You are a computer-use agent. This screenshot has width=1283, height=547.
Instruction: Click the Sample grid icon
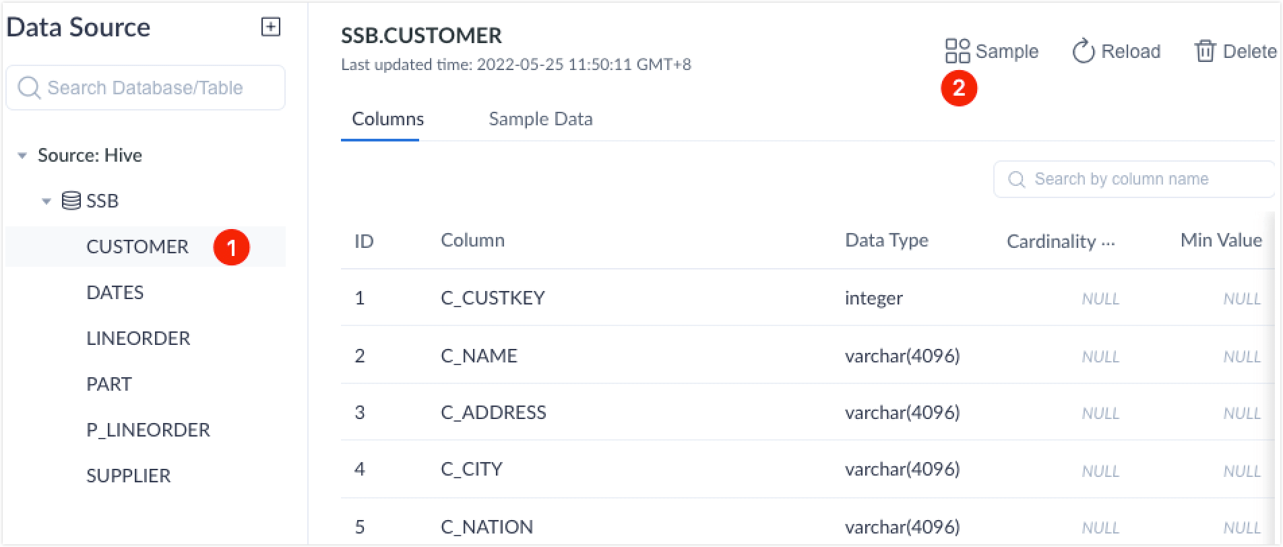pos(957,51)
